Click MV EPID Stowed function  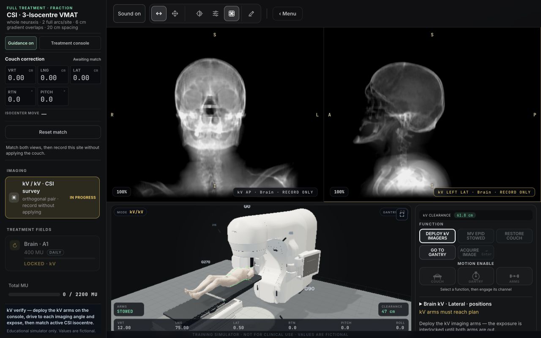tap(476, 236)
